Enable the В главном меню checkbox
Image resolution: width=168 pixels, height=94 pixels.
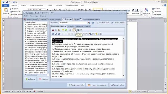pos(97,23)
